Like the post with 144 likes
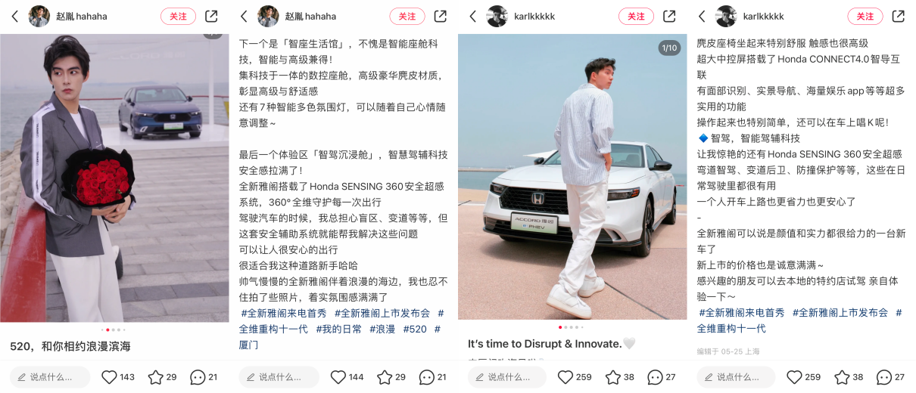This screenshot has width=916, height=393. click(x=338, y=377)
